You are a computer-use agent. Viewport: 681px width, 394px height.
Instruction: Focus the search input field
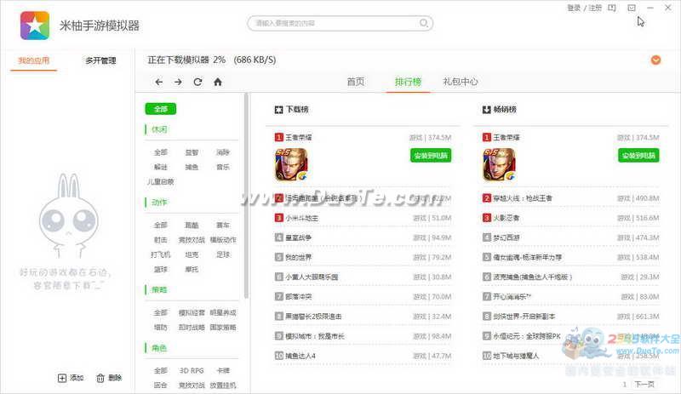tap(340, 23)
